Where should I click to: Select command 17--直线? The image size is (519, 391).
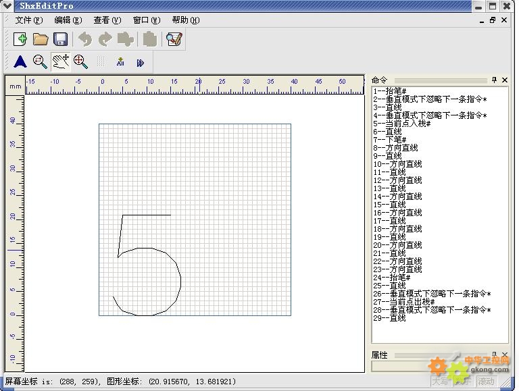click(x=389, y=221)
